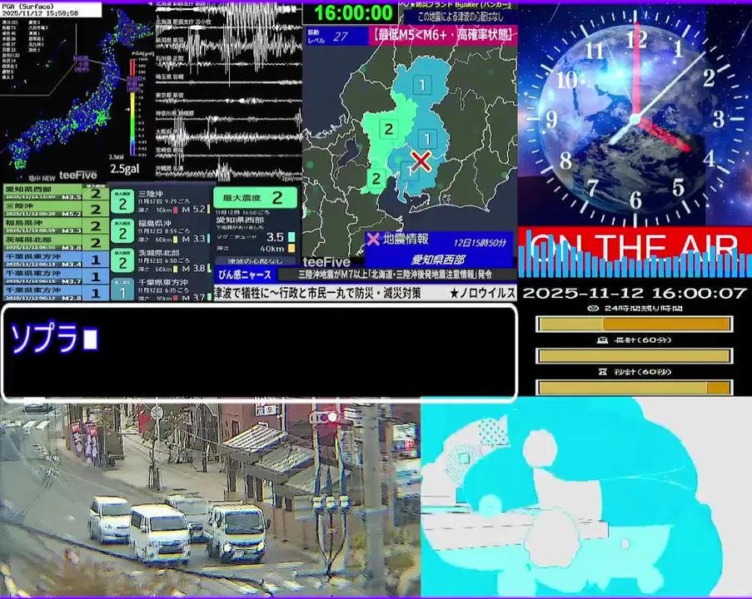
Task: Click the lower intensity 2 marker near the bay
Action: coord(376,178)
